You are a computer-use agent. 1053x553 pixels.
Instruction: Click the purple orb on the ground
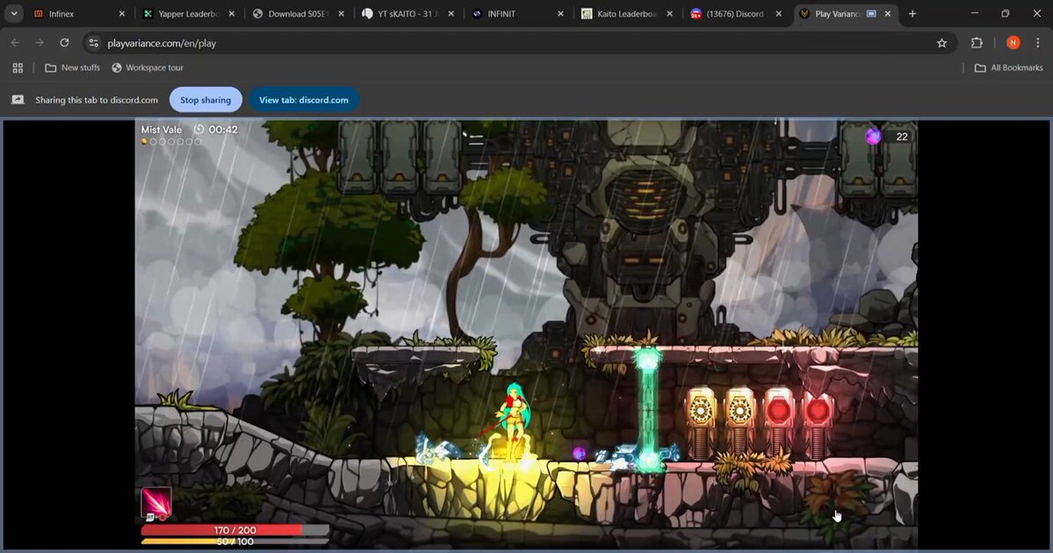[x=579, y=455]
